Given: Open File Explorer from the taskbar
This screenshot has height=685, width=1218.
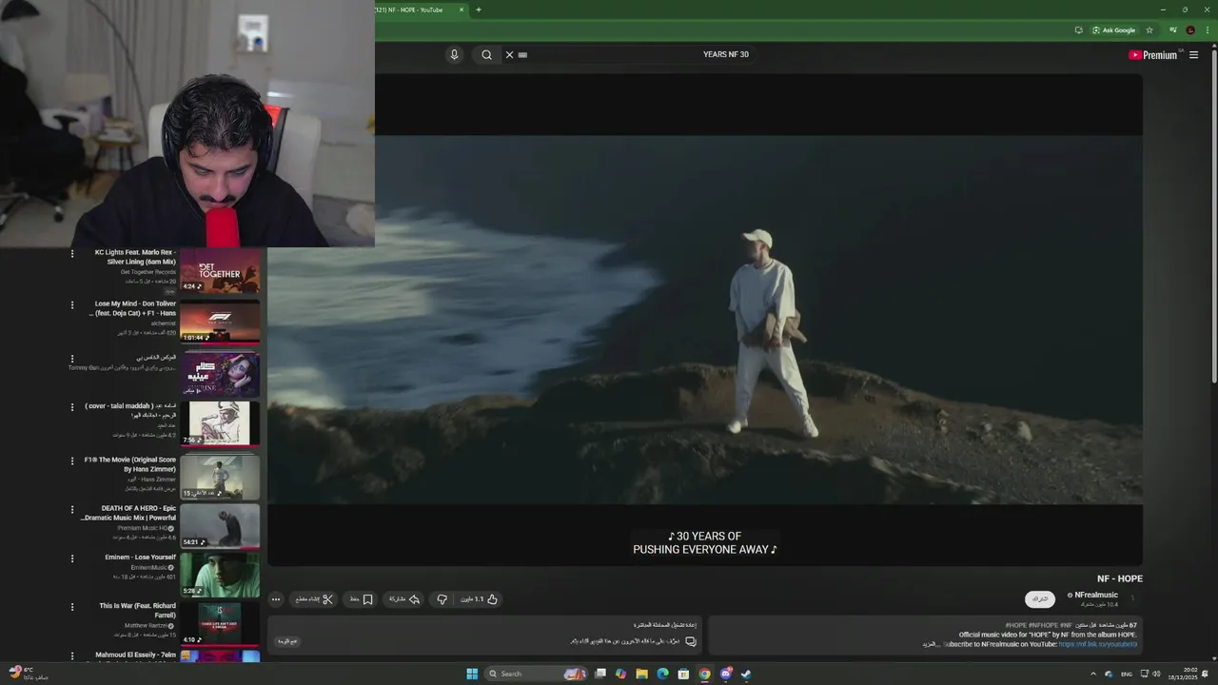Looking at the screenshot, I should [x=641, y=674].
